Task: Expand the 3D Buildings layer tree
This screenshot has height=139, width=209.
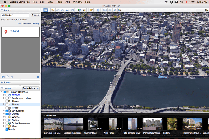Action: tap(4, 110)
